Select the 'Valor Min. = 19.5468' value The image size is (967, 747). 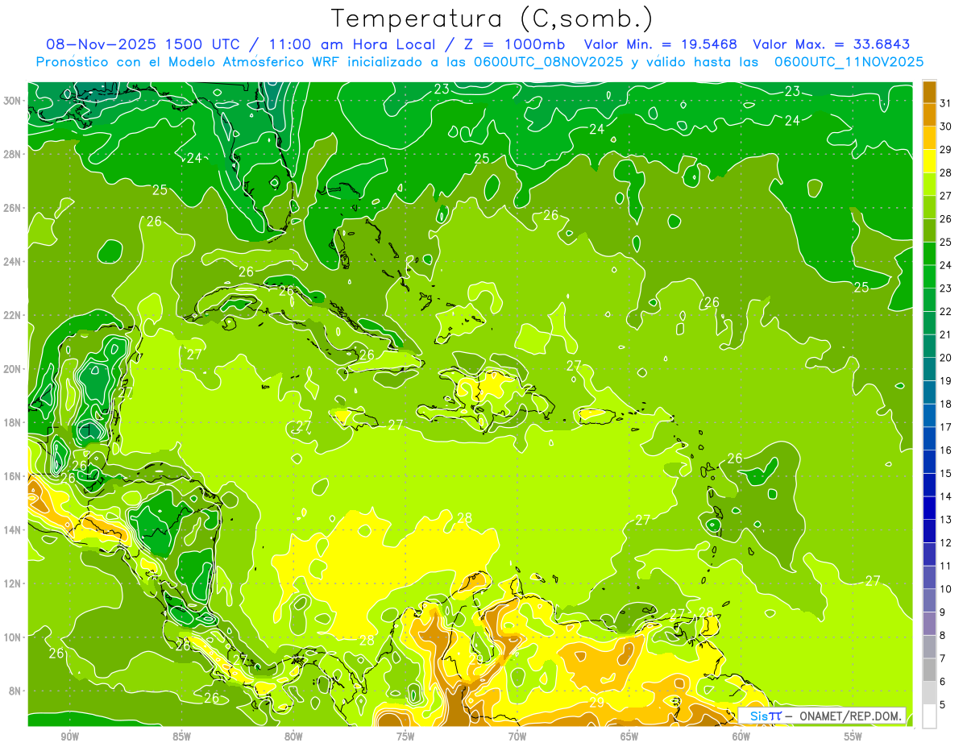click(x=661, y=44)
